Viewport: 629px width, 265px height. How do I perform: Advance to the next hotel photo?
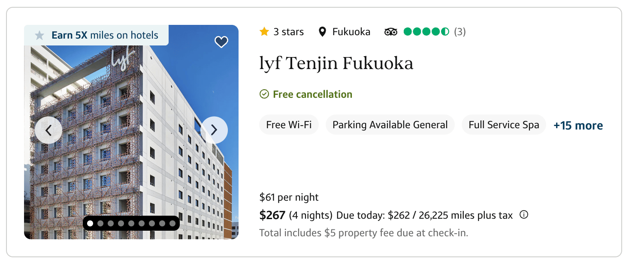click(x=214, y=130)
